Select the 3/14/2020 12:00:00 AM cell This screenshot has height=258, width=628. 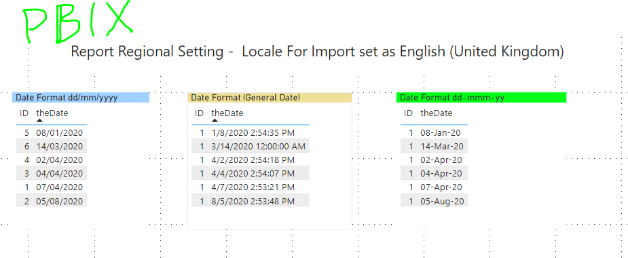click(x=259, y=146)
